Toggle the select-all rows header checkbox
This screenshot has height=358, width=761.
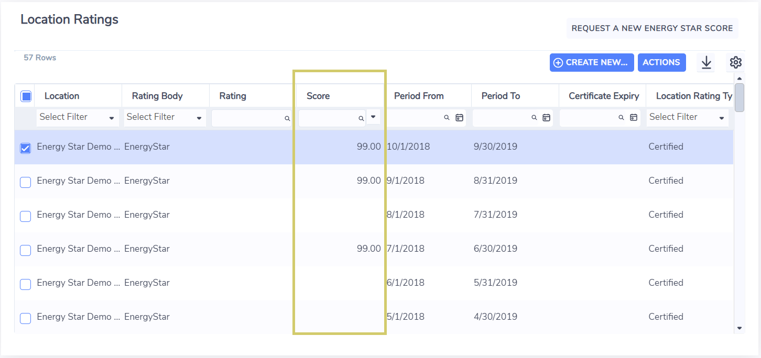coord(26,96)
